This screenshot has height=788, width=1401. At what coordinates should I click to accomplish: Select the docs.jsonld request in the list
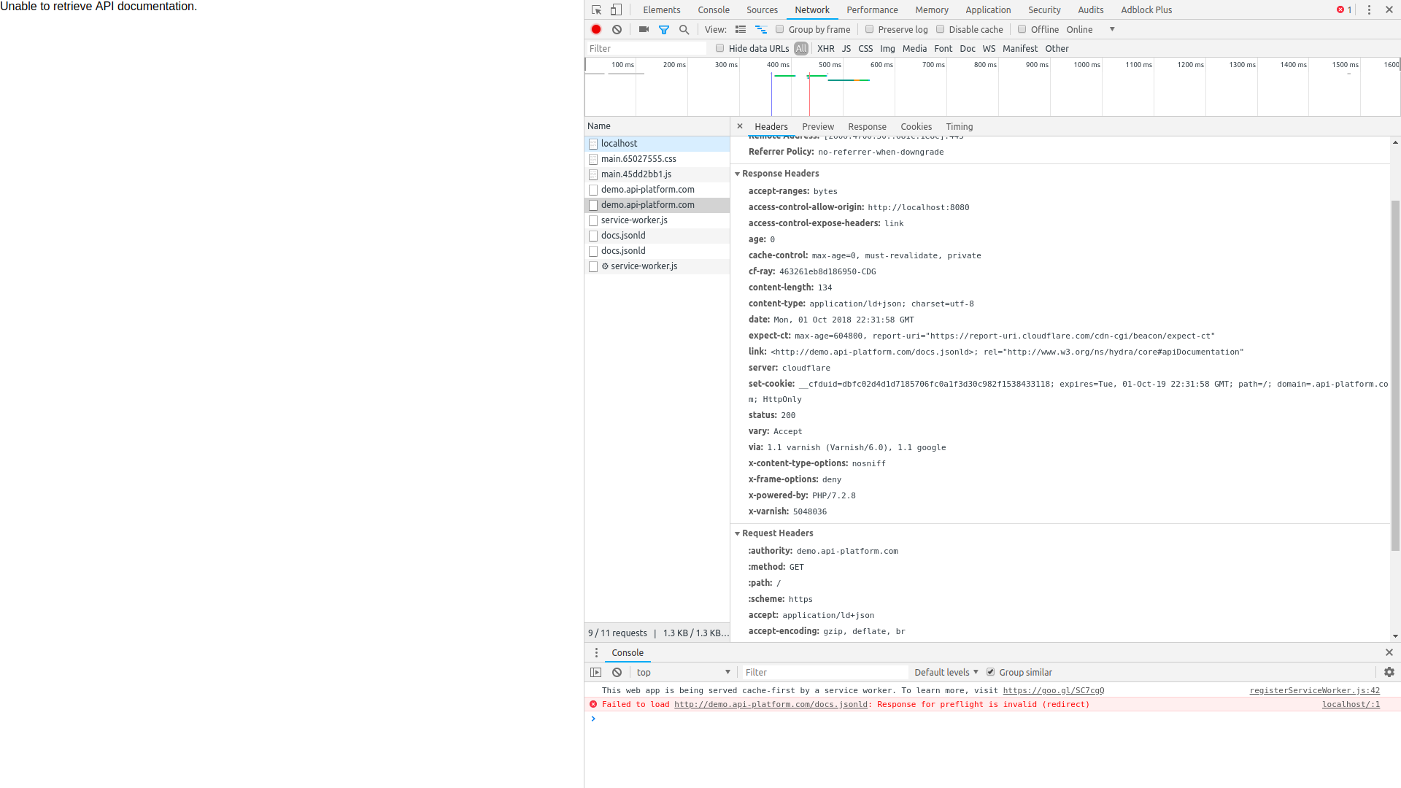pyautogui.click(x=622, y=235)
